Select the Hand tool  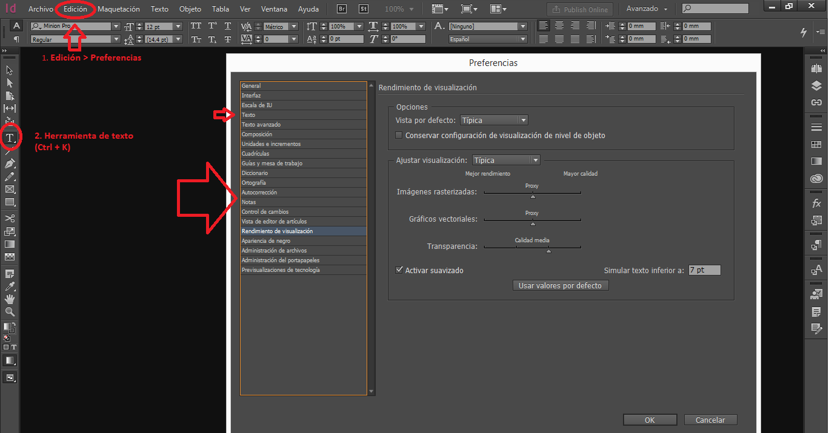click(10, 299)
